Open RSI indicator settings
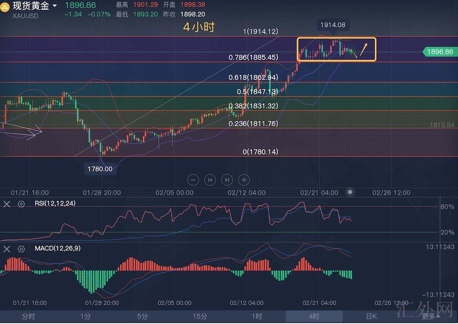This screenshot has height=324, width=458. [x=21, y=204]
